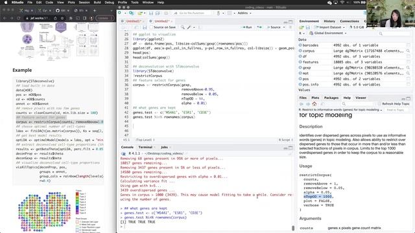This screenshot has height=233, width=415.
Task: Click Refresh Help Topic
Action: (396, 104)
